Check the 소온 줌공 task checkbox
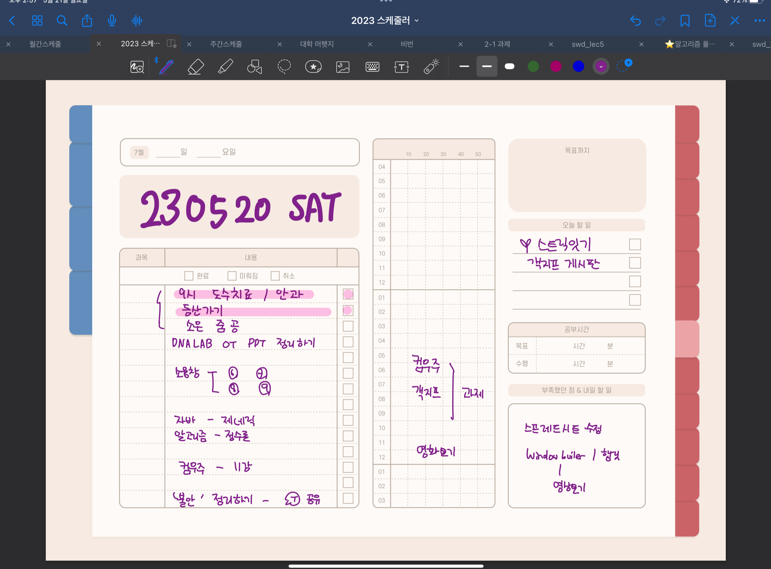 pos(348,326)
